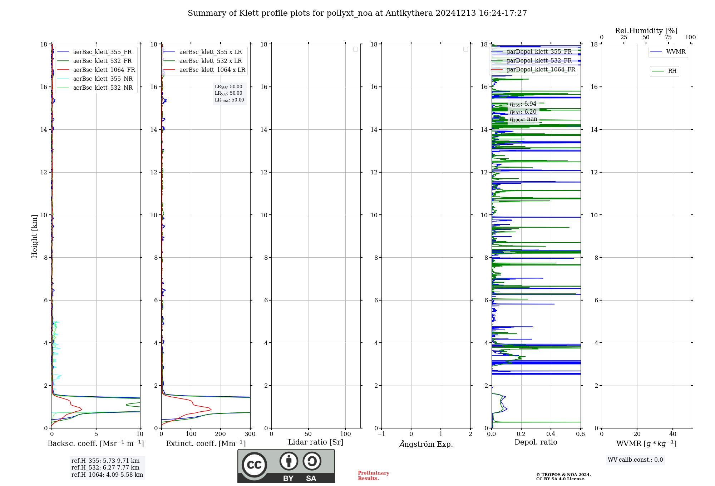Click the Depol. ratio x-axis label
This screenshot has height=486, width=715.
click(x=536, y=442)
